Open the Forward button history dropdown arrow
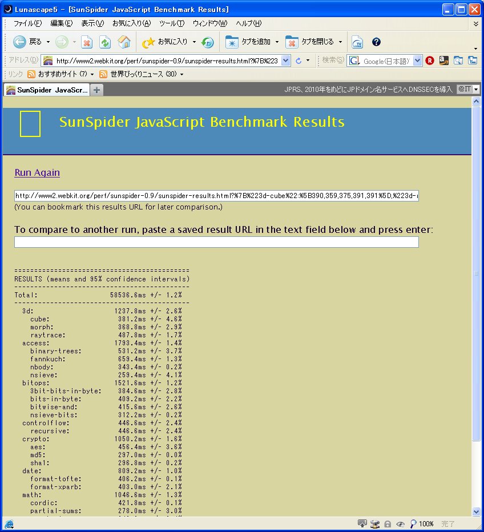 coord(74,42)
